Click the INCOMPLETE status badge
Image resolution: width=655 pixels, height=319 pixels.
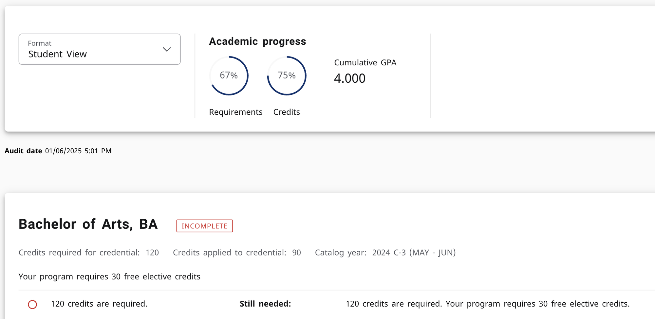(x=204, y=226)
